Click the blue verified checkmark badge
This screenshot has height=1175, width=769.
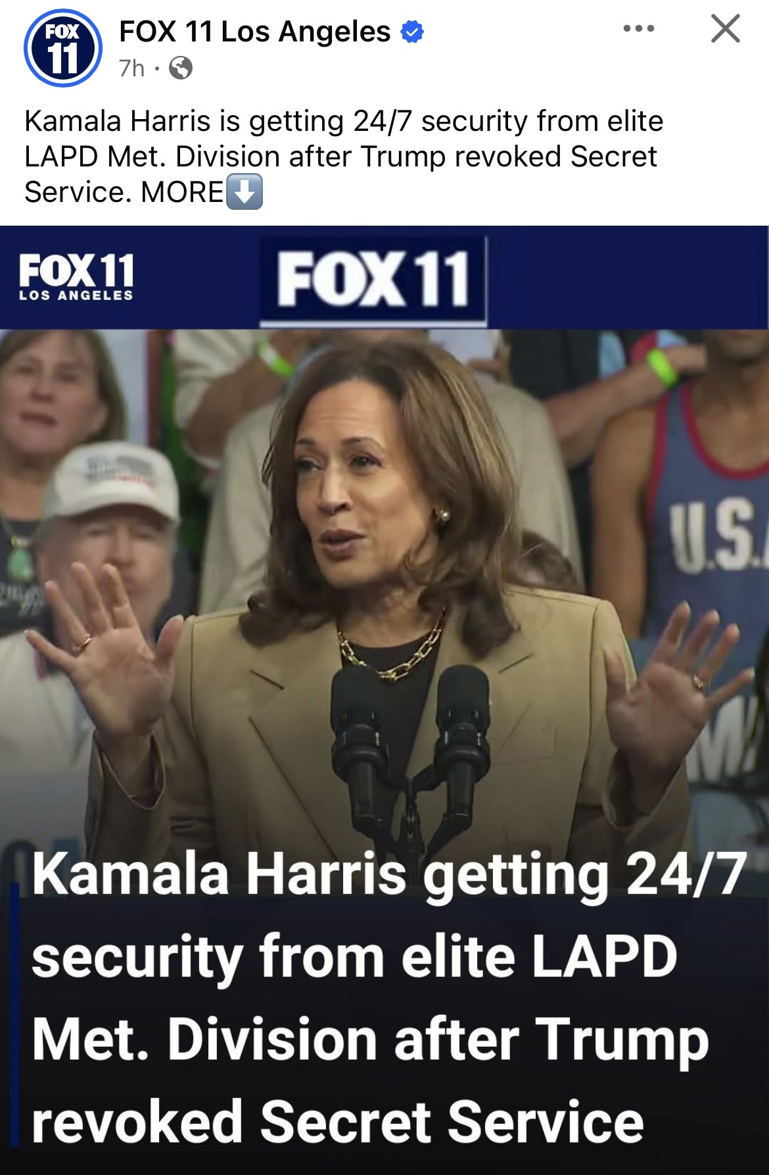click(412, 32)
